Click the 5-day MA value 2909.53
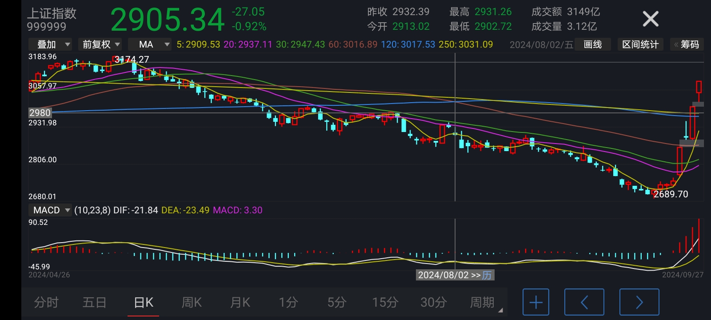711x320 pixels. pos(203,44)
